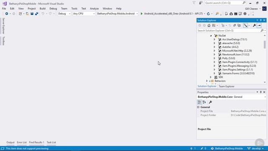Select the Autofac (4.6.2) package

click(x=230, y=47)
